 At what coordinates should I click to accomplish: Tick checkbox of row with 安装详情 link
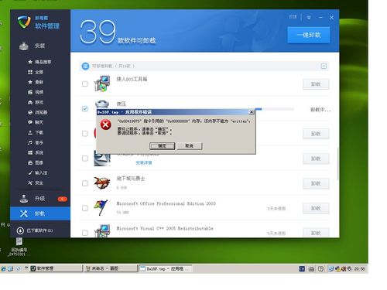(85, 159)
